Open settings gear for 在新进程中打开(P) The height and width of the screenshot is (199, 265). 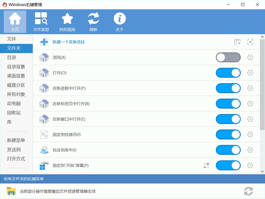(x=250, y=88)
